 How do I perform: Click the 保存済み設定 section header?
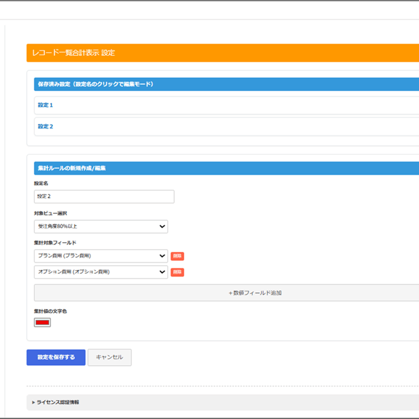click(227, 84)
